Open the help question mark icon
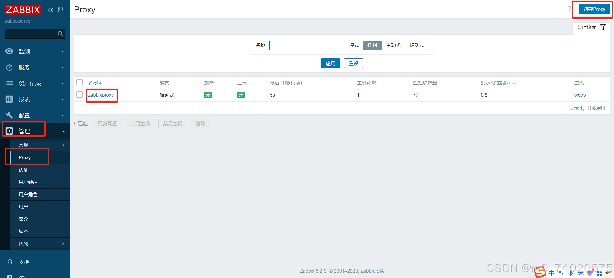The image size is (614, 278). tap(569, 9)
